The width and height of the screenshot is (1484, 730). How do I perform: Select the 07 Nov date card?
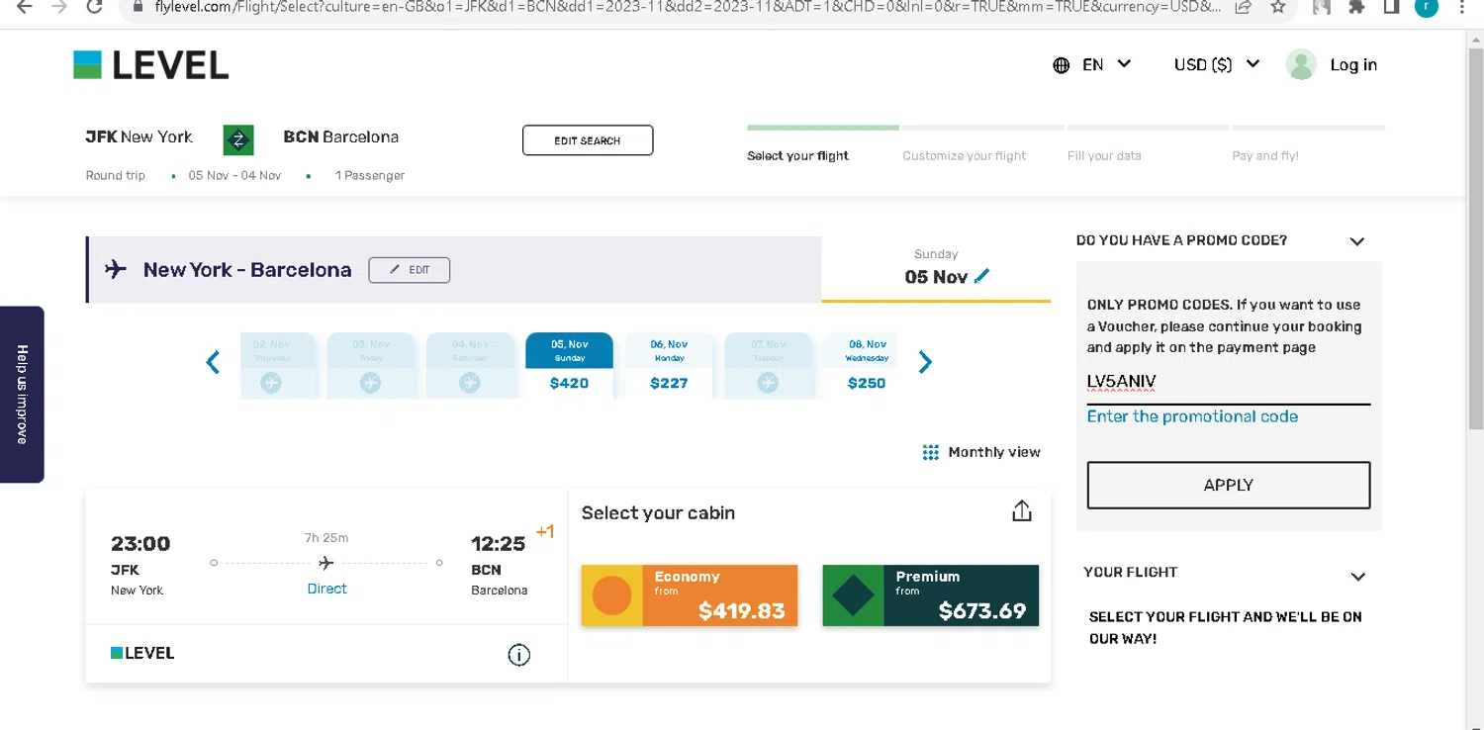click(x=768, y=365)
